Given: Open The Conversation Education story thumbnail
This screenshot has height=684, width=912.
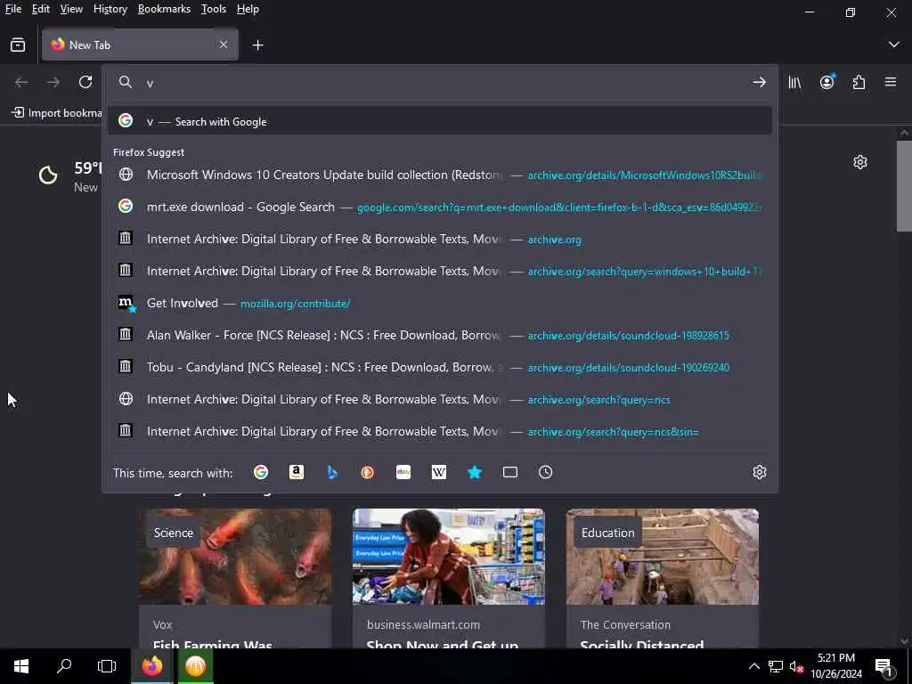Looking at the screenshot, I should click(663, 557).
